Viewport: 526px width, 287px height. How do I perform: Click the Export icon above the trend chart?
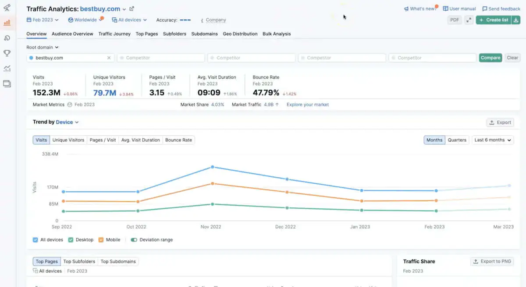point(500,122)
